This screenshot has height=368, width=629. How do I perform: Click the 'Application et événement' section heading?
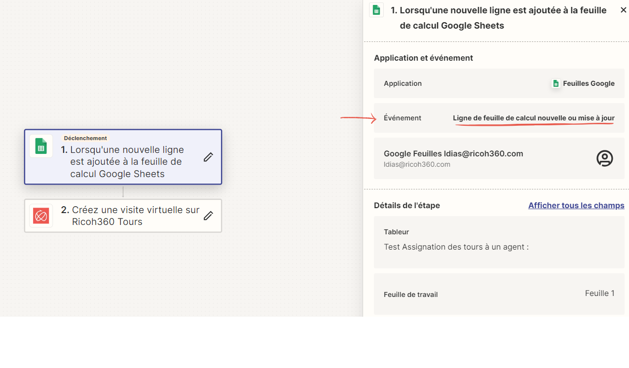coord(423,58)
